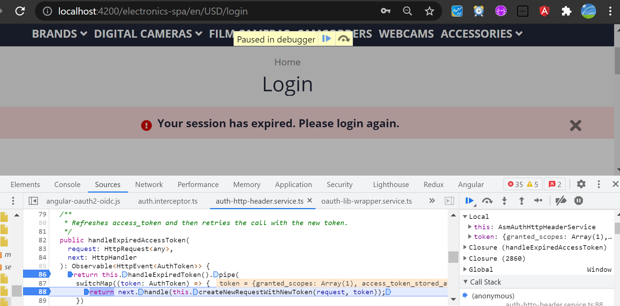Show more open source tabs
Viewport: 620px width, 306px height.
[x=432, y=201]
